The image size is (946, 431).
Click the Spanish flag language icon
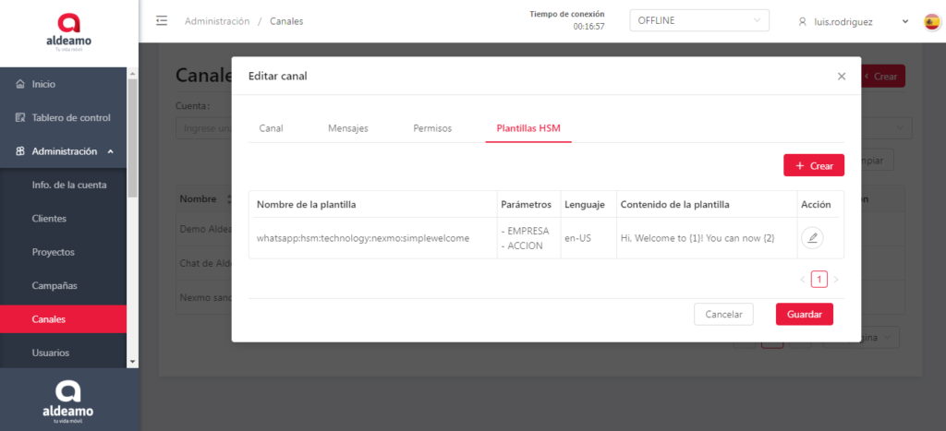(931, 21)
